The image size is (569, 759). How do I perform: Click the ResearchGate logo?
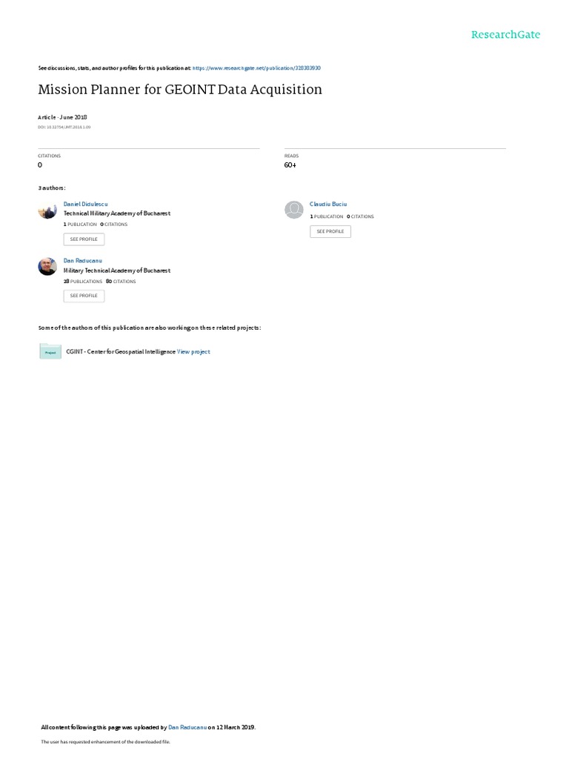click(505, 34)
